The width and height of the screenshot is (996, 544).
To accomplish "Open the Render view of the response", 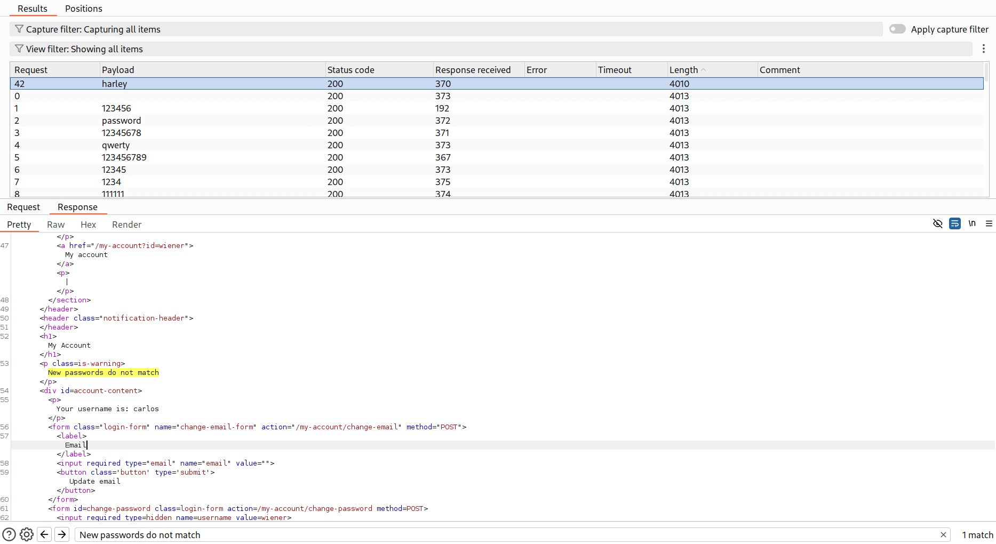I will (126, 225).
